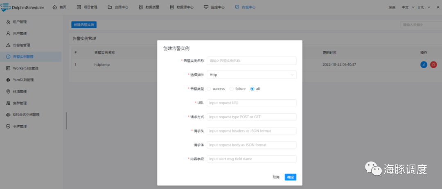Click the 监控中心 monitor icon
The width and height of the screenshot is (442, 189).
[206, 7]
